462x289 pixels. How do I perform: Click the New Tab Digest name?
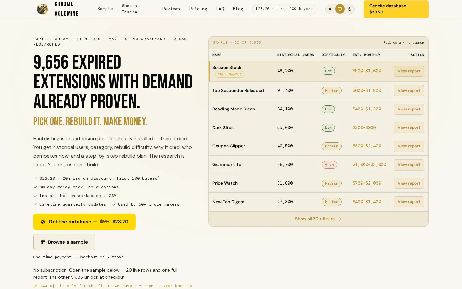[x=228, y=202]
